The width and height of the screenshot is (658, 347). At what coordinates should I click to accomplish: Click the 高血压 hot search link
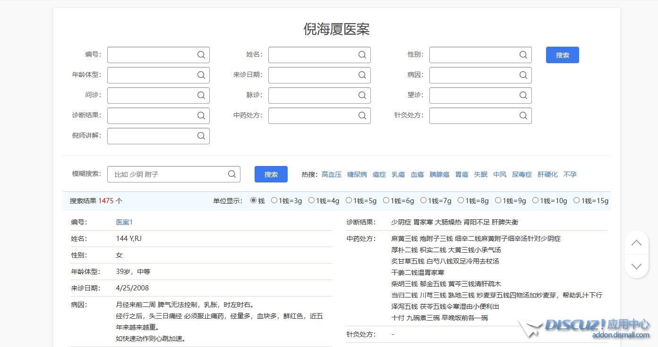[x=331, y=174]
